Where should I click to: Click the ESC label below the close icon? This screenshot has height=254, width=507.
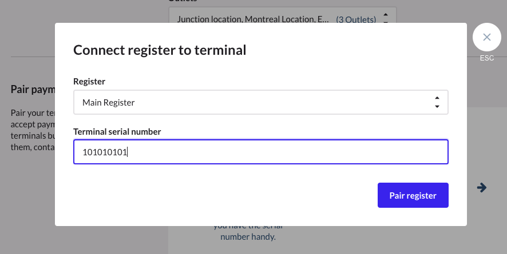pyautogui.click(x=486, y=58)
